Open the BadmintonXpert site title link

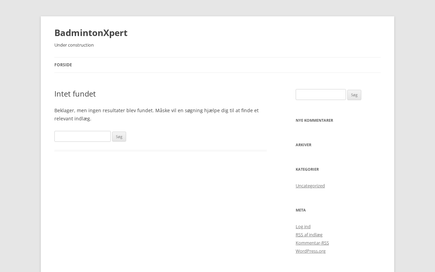point(91,33)
